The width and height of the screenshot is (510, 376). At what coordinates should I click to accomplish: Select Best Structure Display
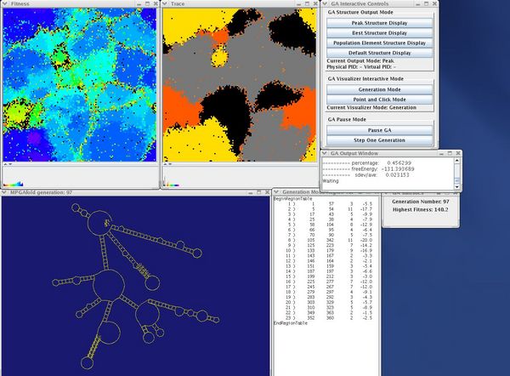click(380, 32)
